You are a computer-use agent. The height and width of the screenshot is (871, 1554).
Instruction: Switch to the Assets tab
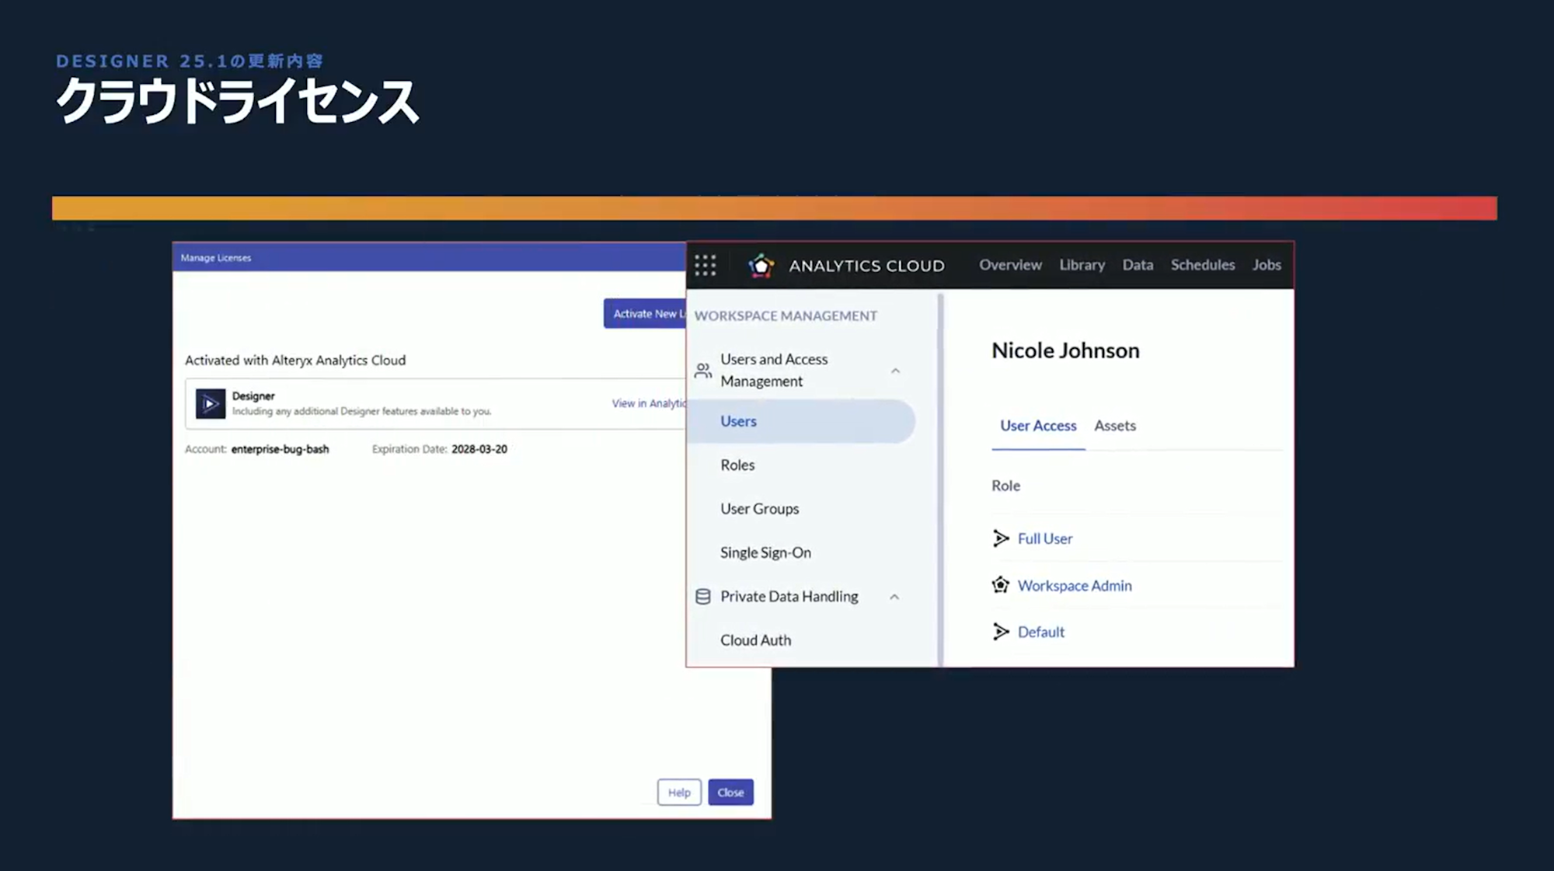pyautogui.click(x=1115, y=426)
